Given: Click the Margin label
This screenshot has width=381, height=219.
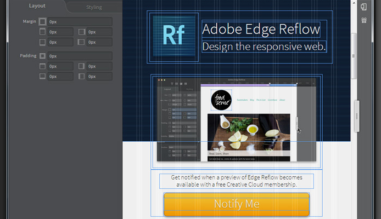Looking at the screenshot, I should coord(30,21).
